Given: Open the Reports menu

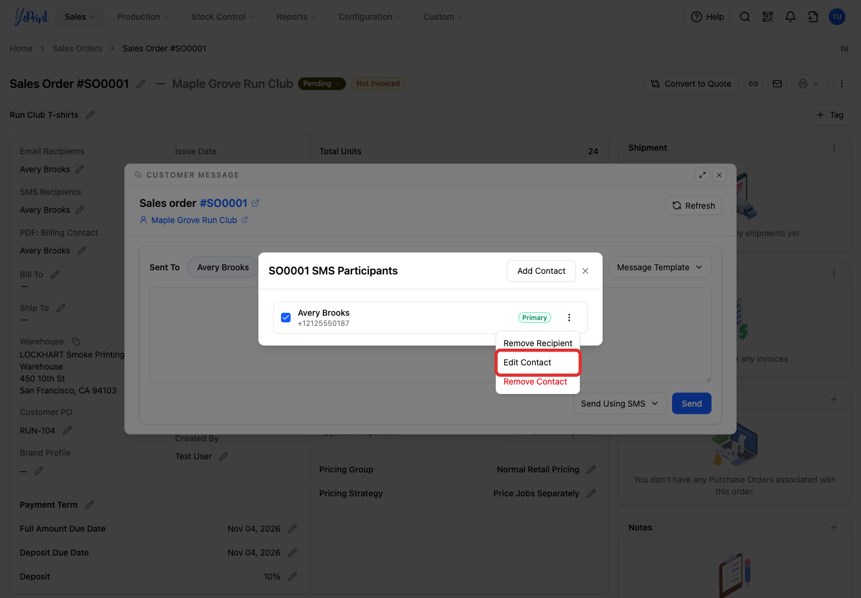Looking at the screenshot, I should (296, 17).
